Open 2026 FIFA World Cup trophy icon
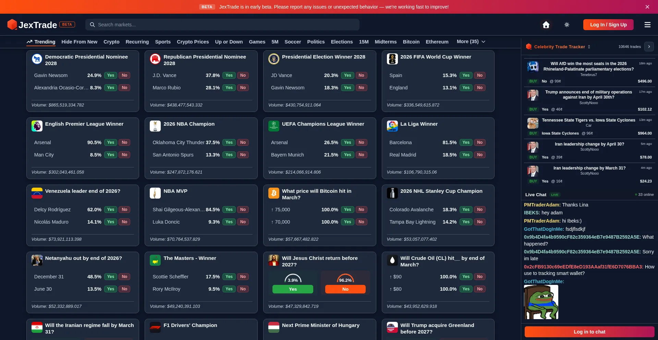This screenshot has height=340, width=658. click(x=392, y=59)
